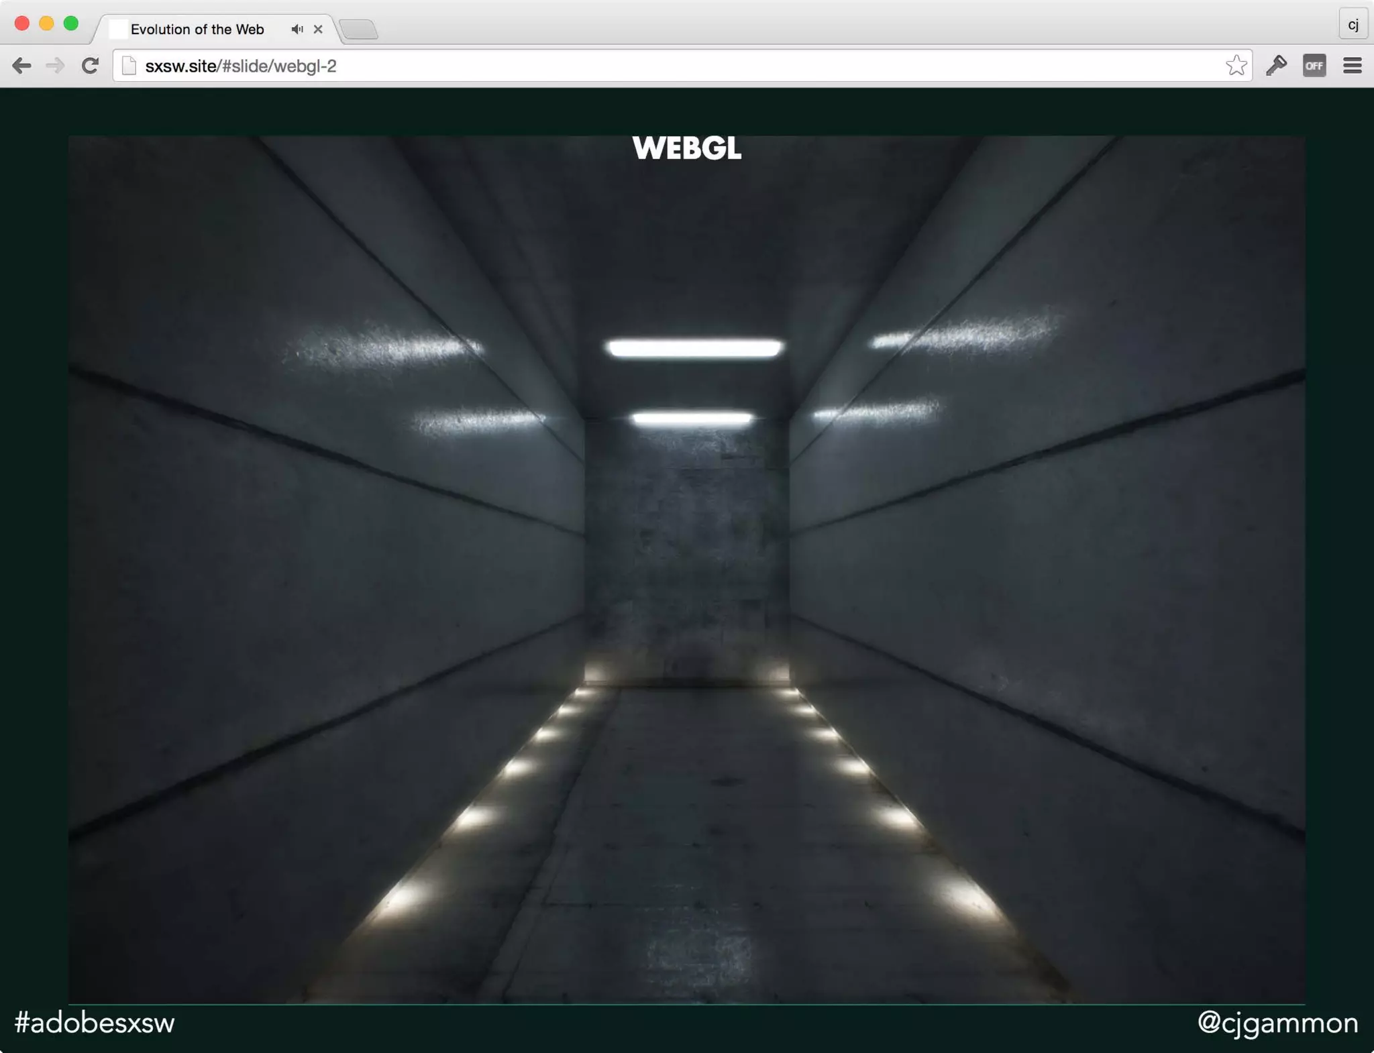Mute the tab using the speaker icon
1374x1053 pixels.
[297, 30]
